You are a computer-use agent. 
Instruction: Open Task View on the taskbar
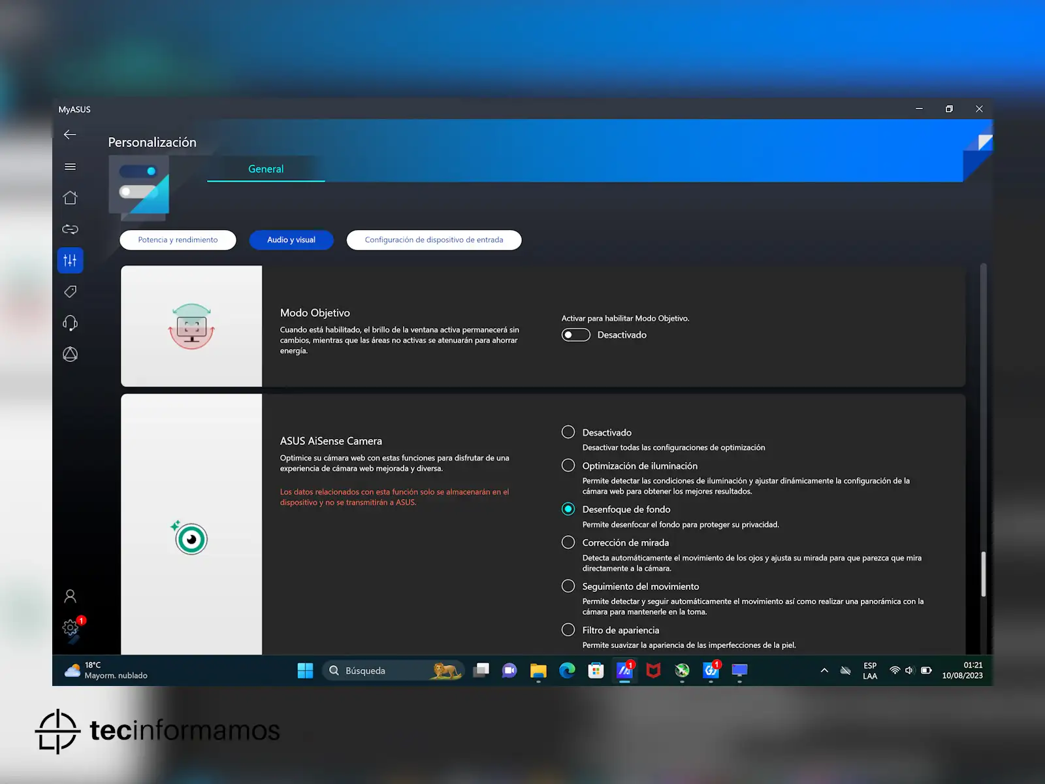coord(481,670)
